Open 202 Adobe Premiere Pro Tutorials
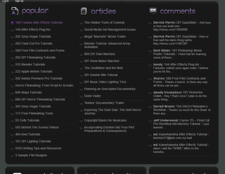Screen dimensions: 225x174 pos(39,78)
